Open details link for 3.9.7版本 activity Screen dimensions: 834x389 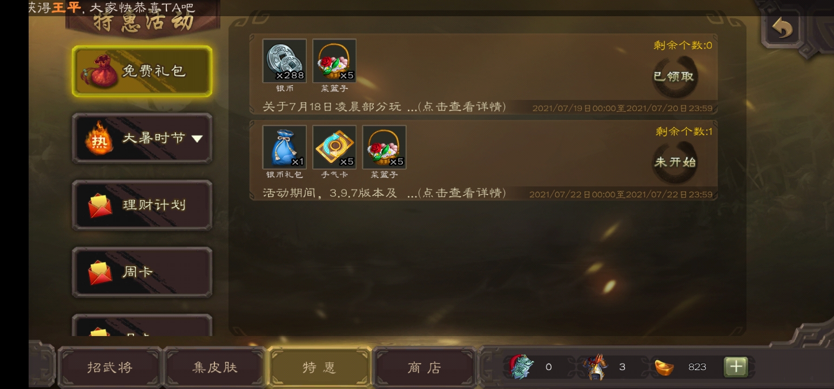tap(462, 193)
